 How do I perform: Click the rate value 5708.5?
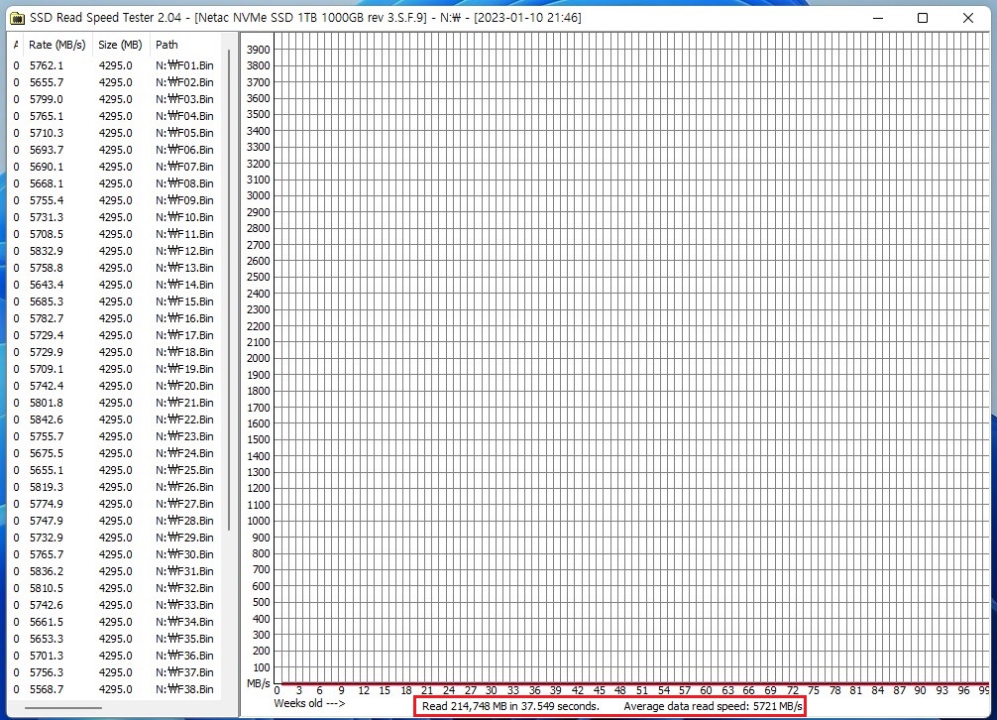point(47,234)
